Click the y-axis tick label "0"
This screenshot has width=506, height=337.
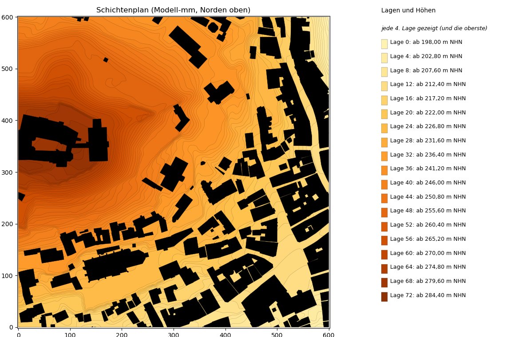pos(11,327)
